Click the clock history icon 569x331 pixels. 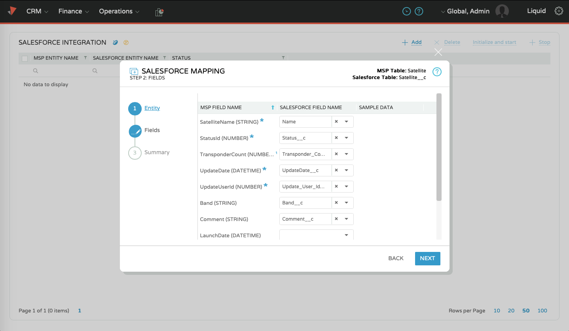[x=406, y=11]
